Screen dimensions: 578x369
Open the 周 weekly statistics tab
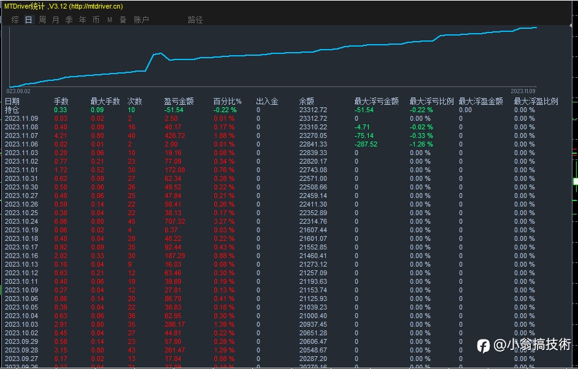[42, 20]
